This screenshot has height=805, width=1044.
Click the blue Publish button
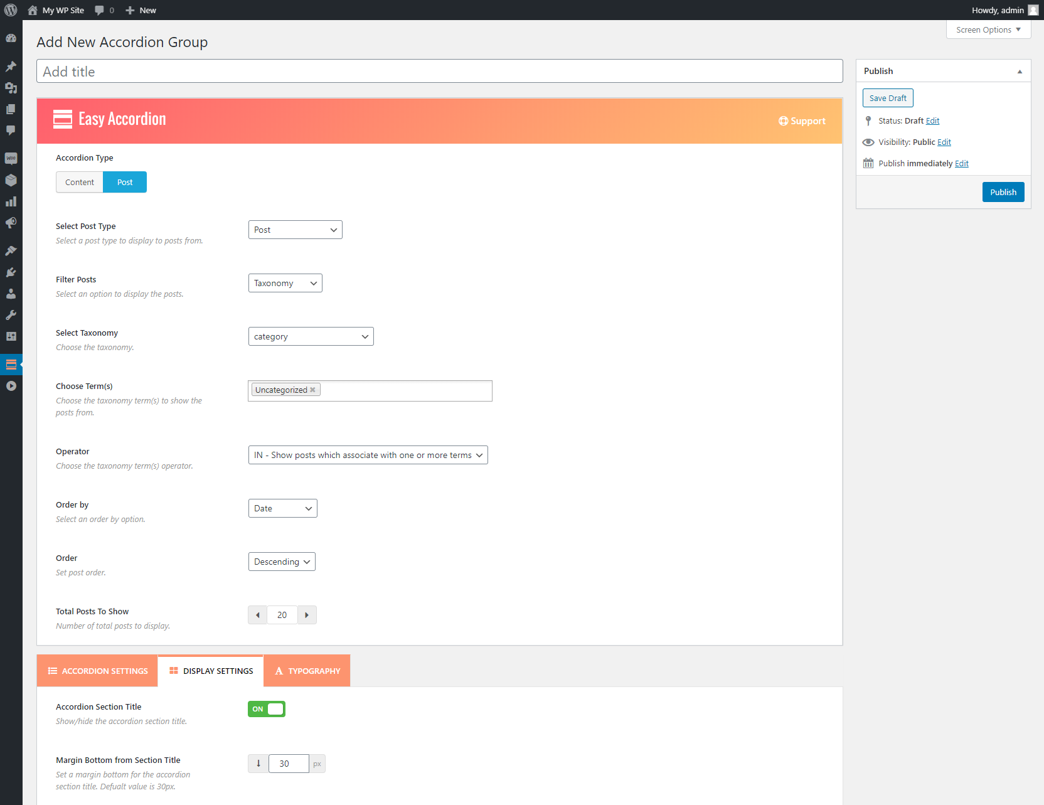(1003, 192)
